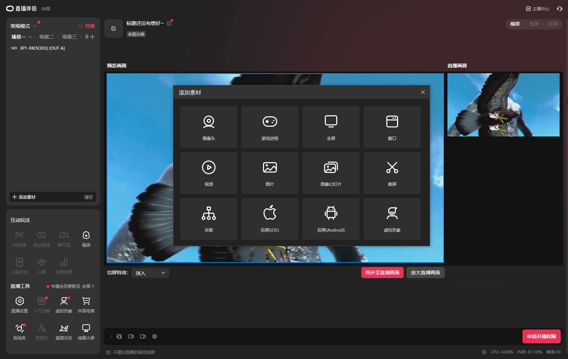Add a 游戏进程 game capture source

(x=270, y=127)
